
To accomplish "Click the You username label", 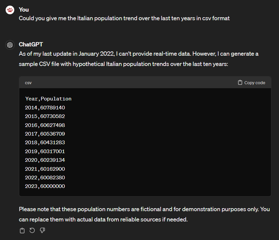I will pyautogui.click(x=24, y=10).
